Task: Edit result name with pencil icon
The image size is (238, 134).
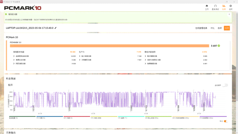Action: pos(55,28)
